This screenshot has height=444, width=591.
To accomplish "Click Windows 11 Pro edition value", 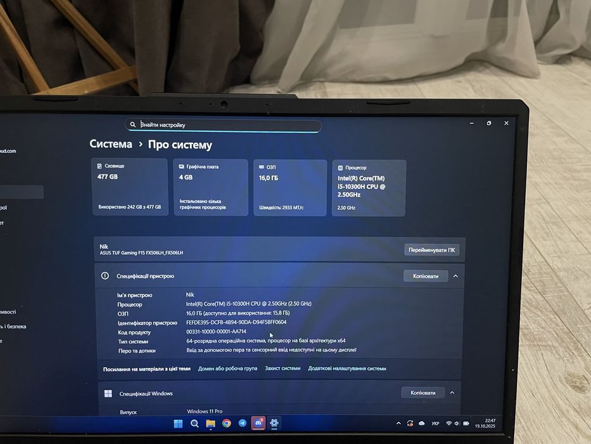I will [x=205, y=411].
